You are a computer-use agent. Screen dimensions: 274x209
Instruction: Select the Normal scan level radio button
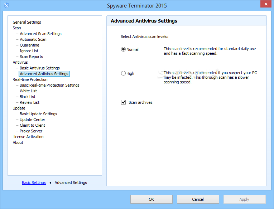click(123, 49)
